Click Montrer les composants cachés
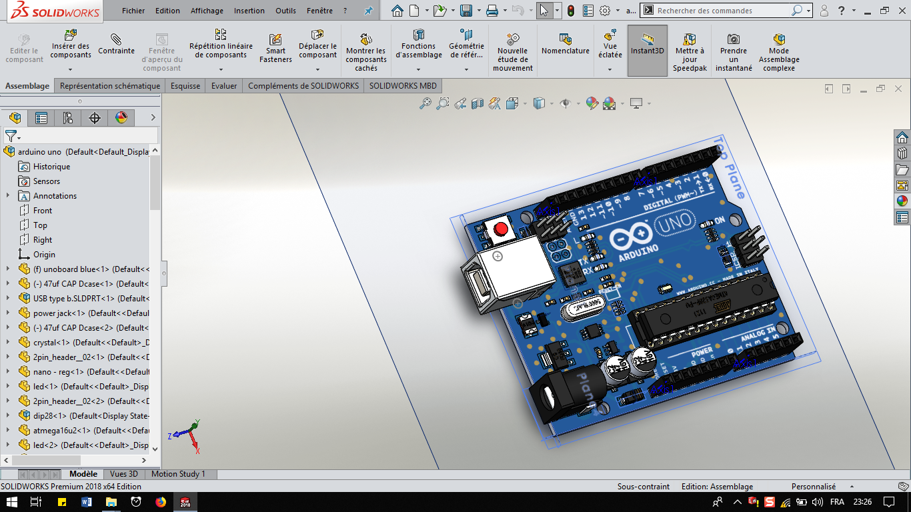The image size is (911, 512). pos(366,52)
